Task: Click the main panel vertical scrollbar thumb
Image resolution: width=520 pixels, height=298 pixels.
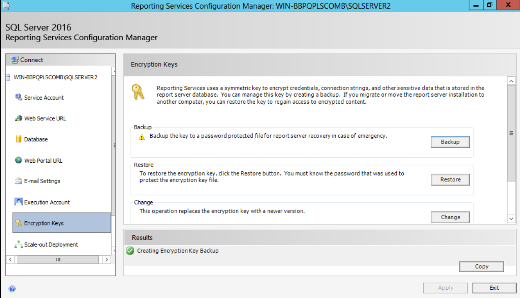Action: point(511,133)
